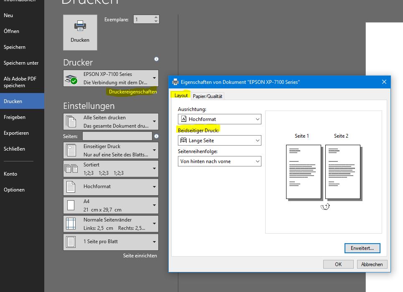Select Freigeben in the sidebar

22,117
